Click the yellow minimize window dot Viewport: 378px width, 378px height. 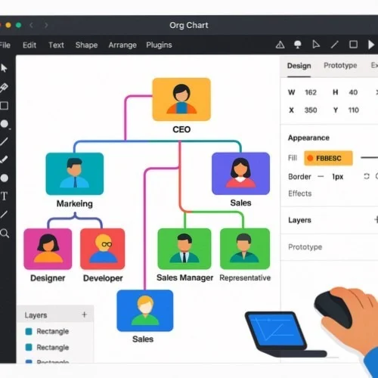pos(8,25)
